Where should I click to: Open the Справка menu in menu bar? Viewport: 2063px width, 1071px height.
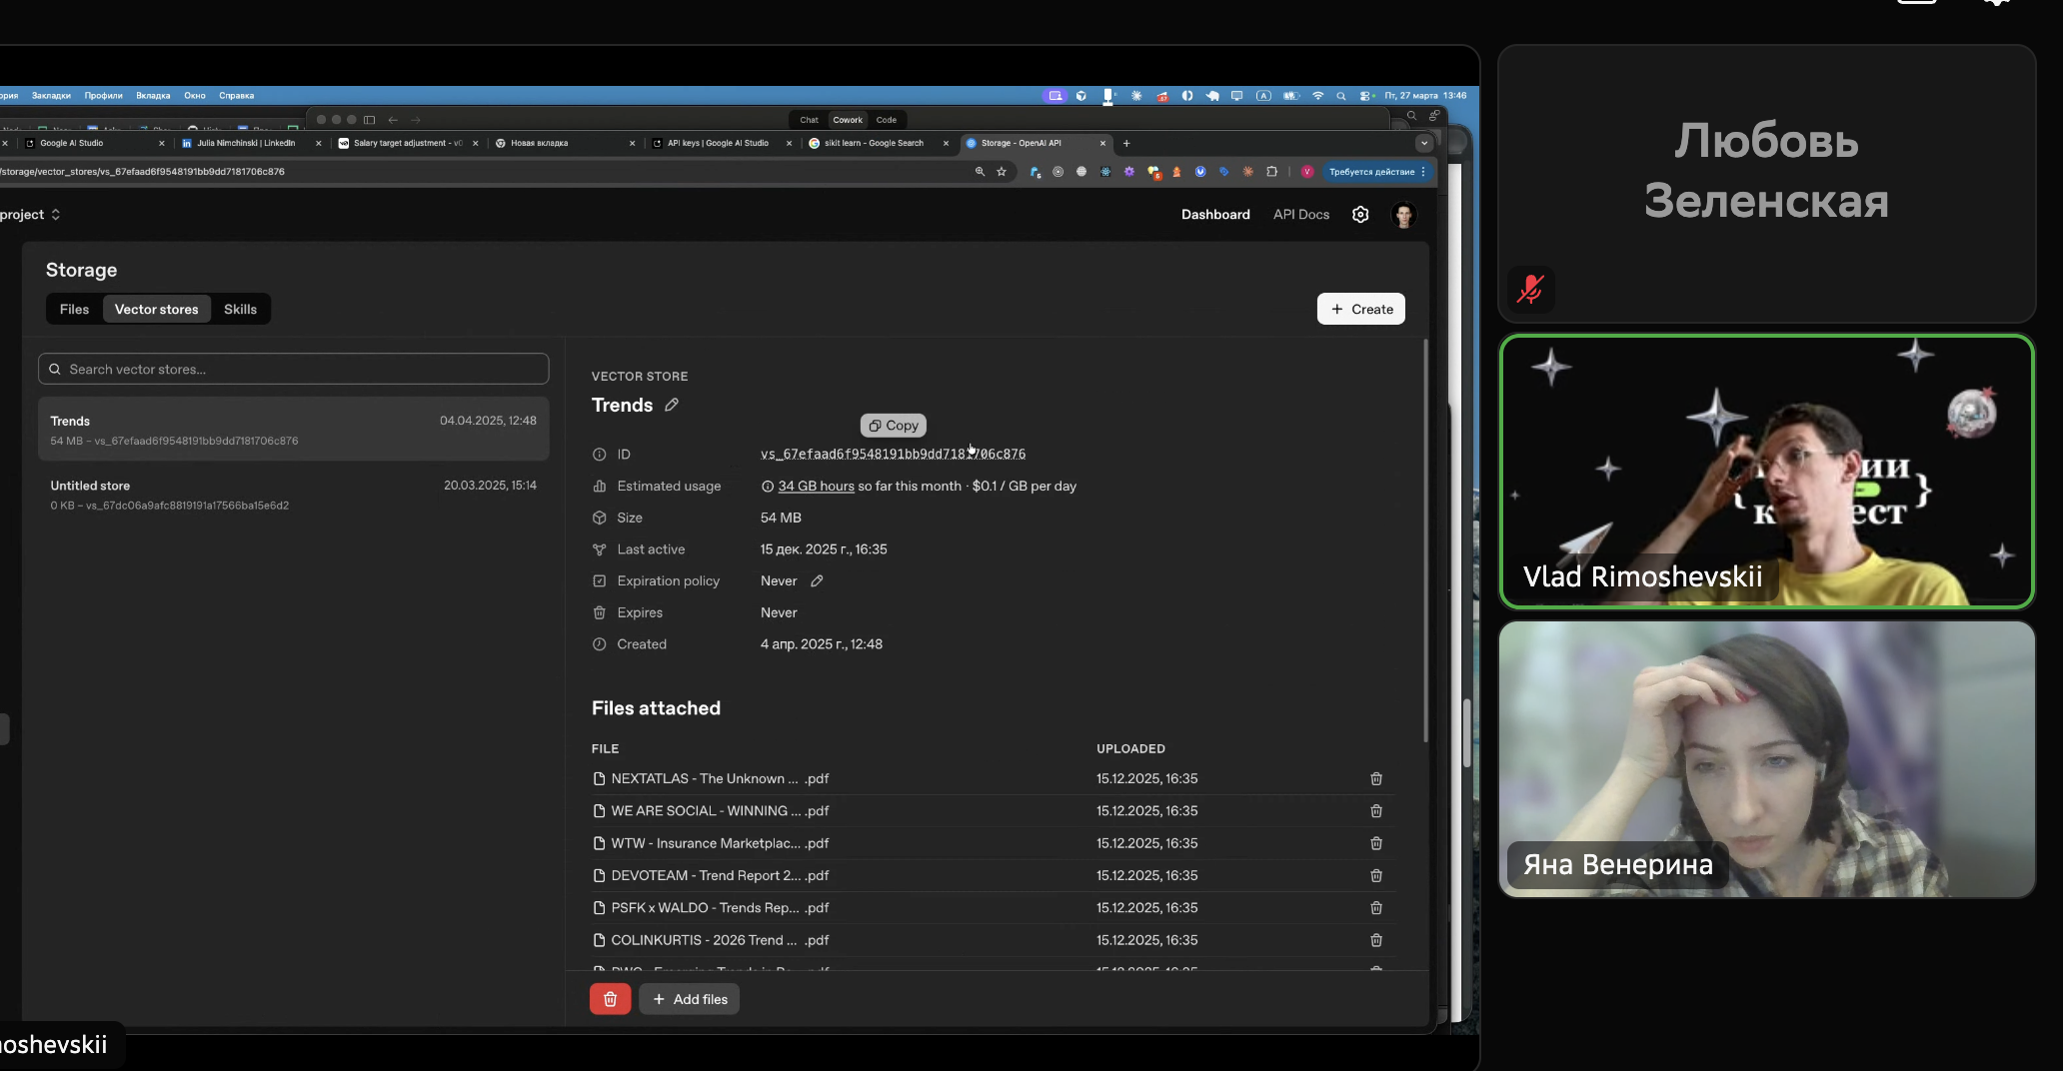237,96
